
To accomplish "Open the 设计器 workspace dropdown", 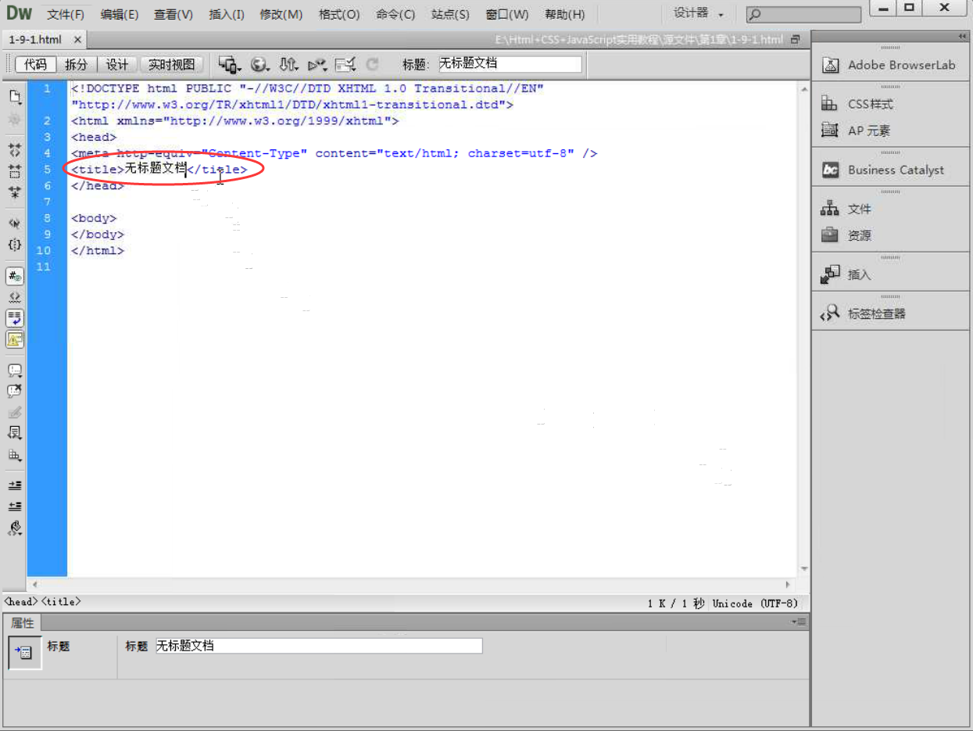I will click(x=699, y=13).
